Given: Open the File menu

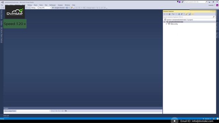Looking at the screenshot, I should pos(2,5).
